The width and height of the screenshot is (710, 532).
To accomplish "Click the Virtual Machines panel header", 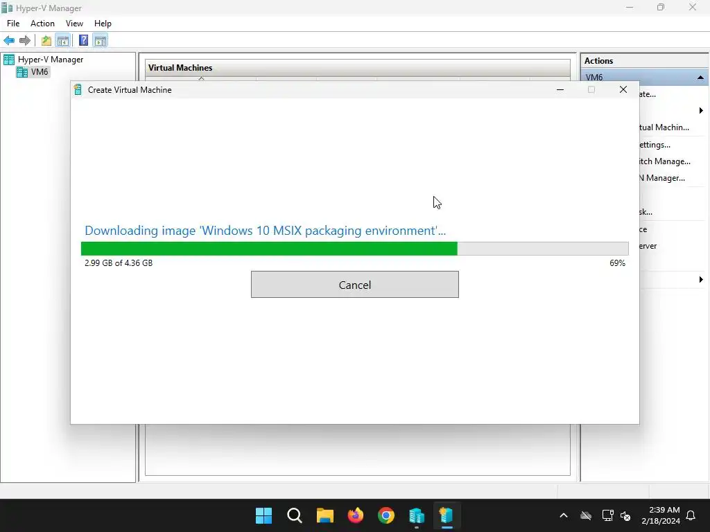I will (357, 68).
